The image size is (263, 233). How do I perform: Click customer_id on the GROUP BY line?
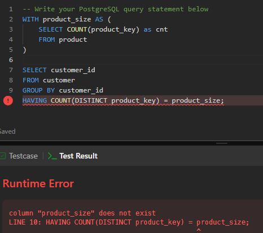[x=81, y=90]
